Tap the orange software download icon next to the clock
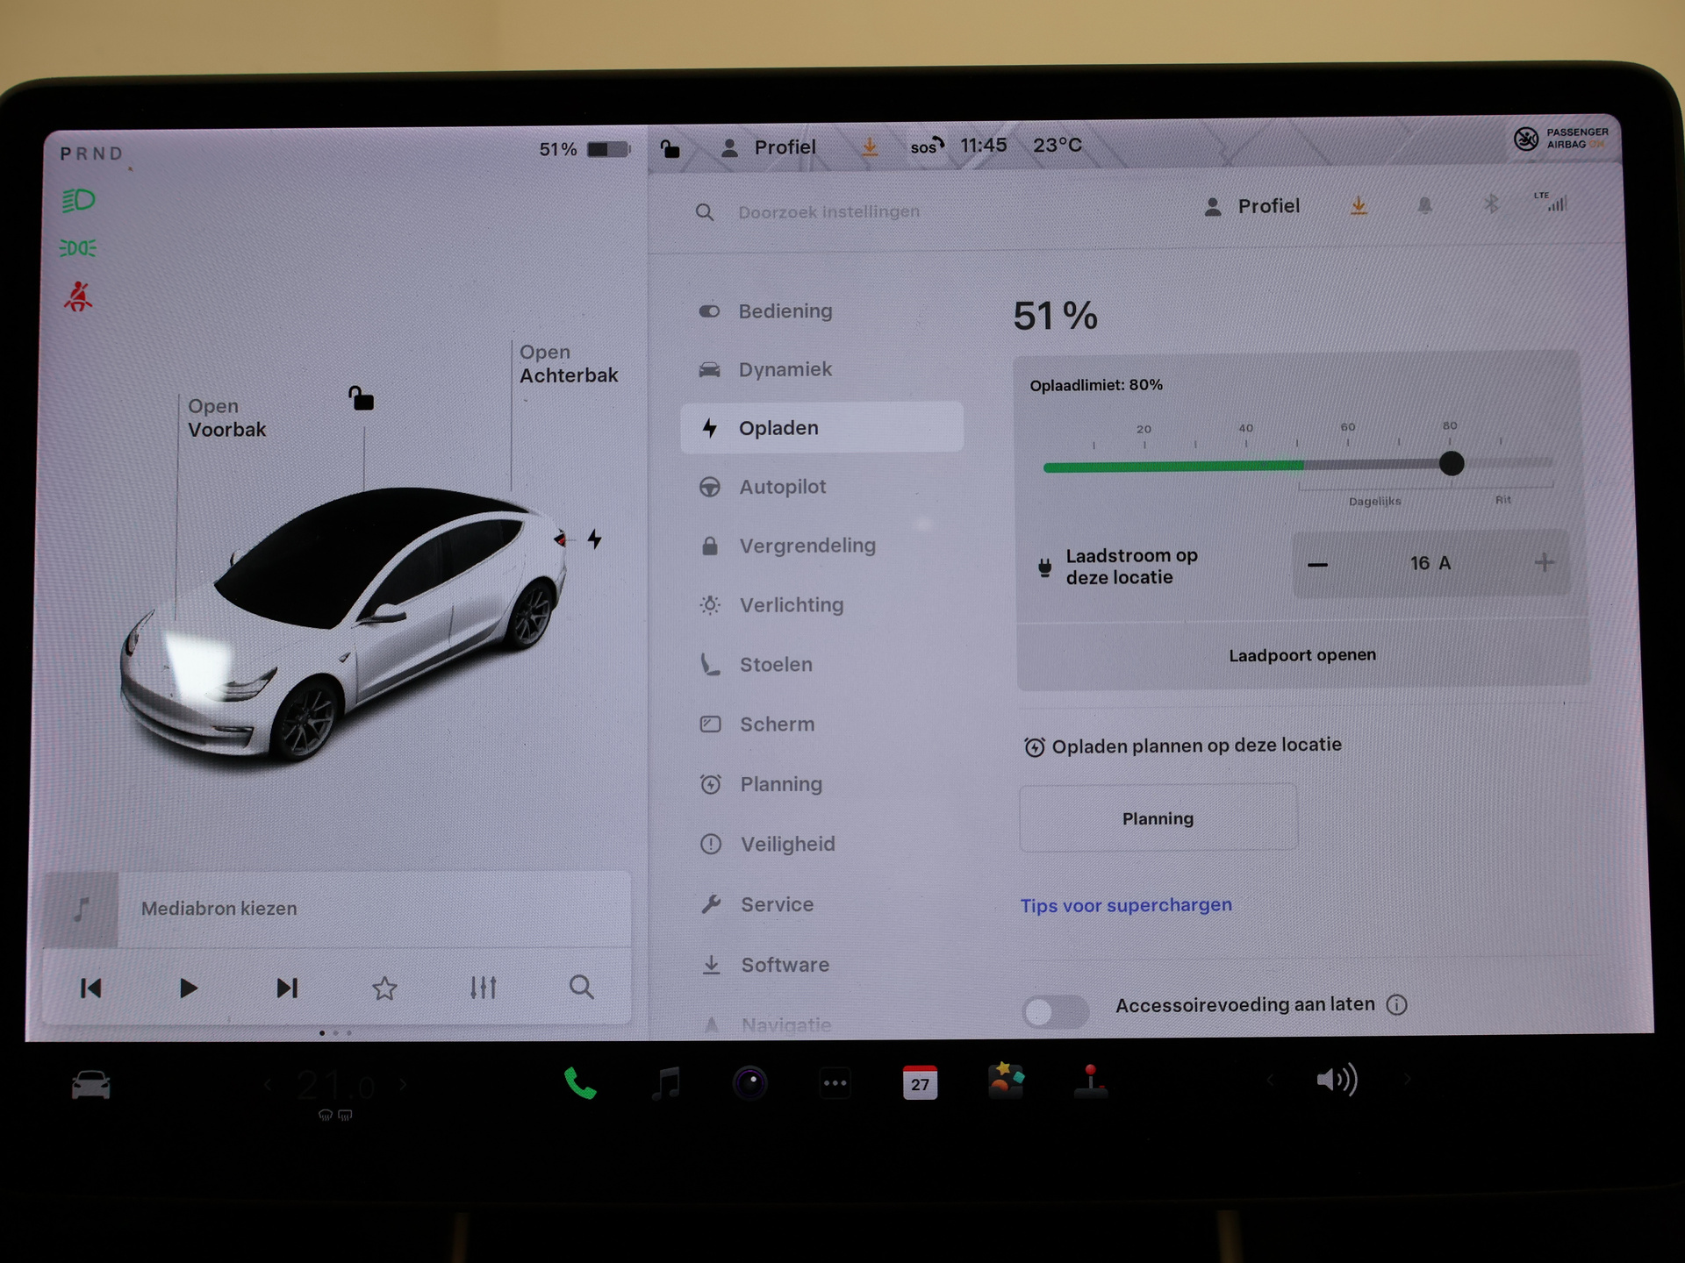Viewport: 1685px width, 1263px height. tap(869, 146)
